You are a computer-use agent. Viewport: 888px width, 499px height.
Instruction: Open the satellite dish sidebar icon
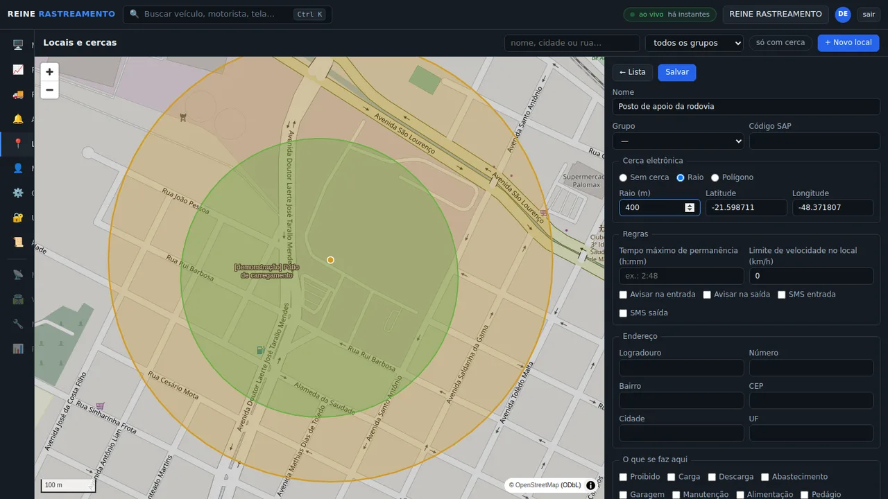pos(18,274)
